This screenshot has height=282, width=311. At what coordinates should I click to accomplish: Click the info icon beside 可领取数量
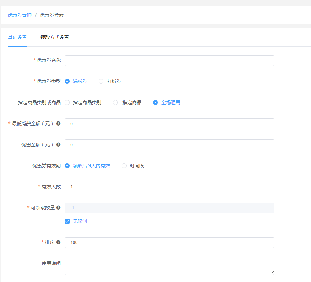point(58,208)
